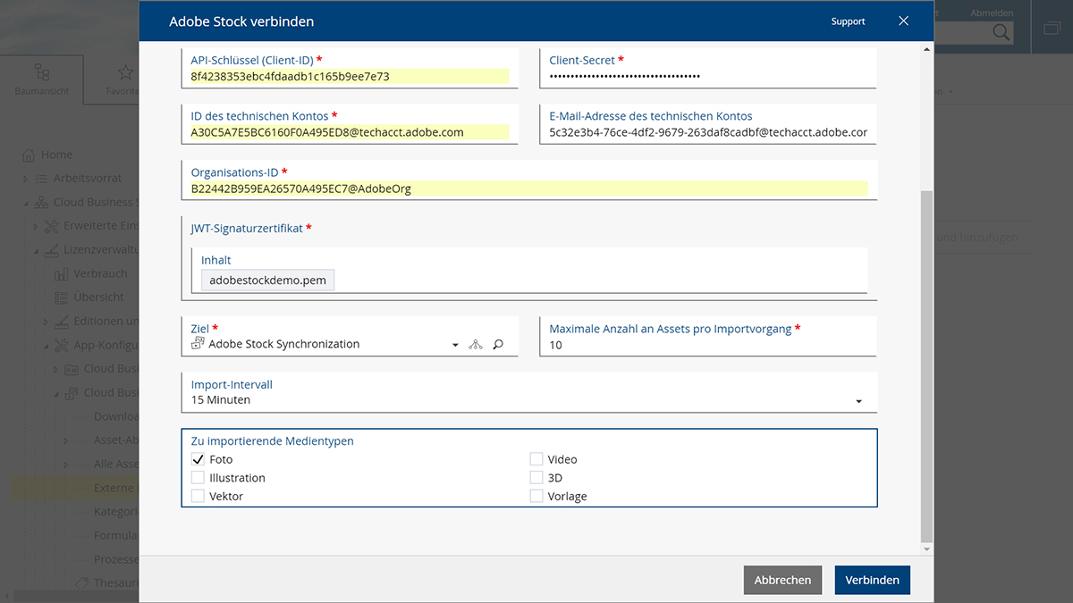1073x603 pixels.
Task: Enable the Illustration media type
Action: click(198, 478)
